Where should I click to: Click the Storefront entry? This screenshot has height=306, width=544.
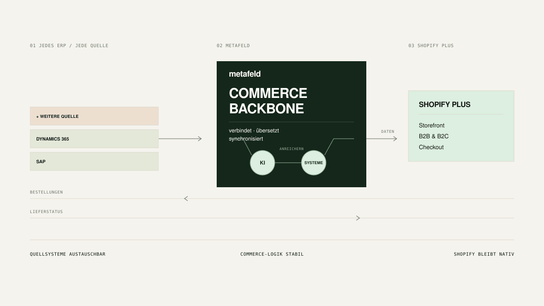pyautogui.click(x=432, y=126)
